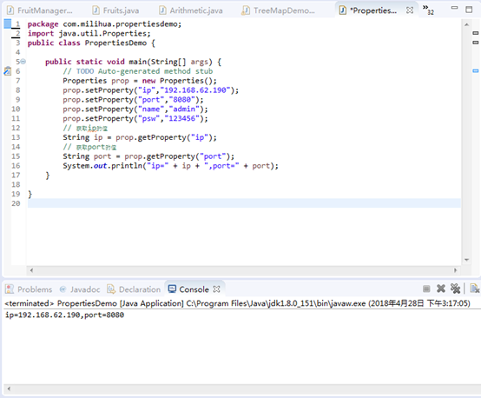The image size is (481, 398).
Task: Click Remove All Terminated Launches icon
Action: (455, 289)
